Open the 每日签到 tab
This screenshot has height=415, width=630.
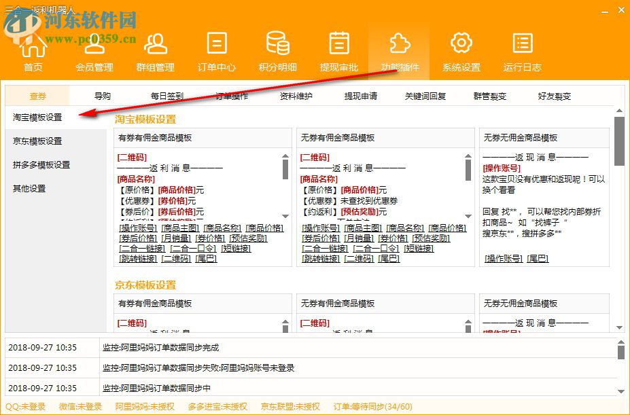point(166,96)
